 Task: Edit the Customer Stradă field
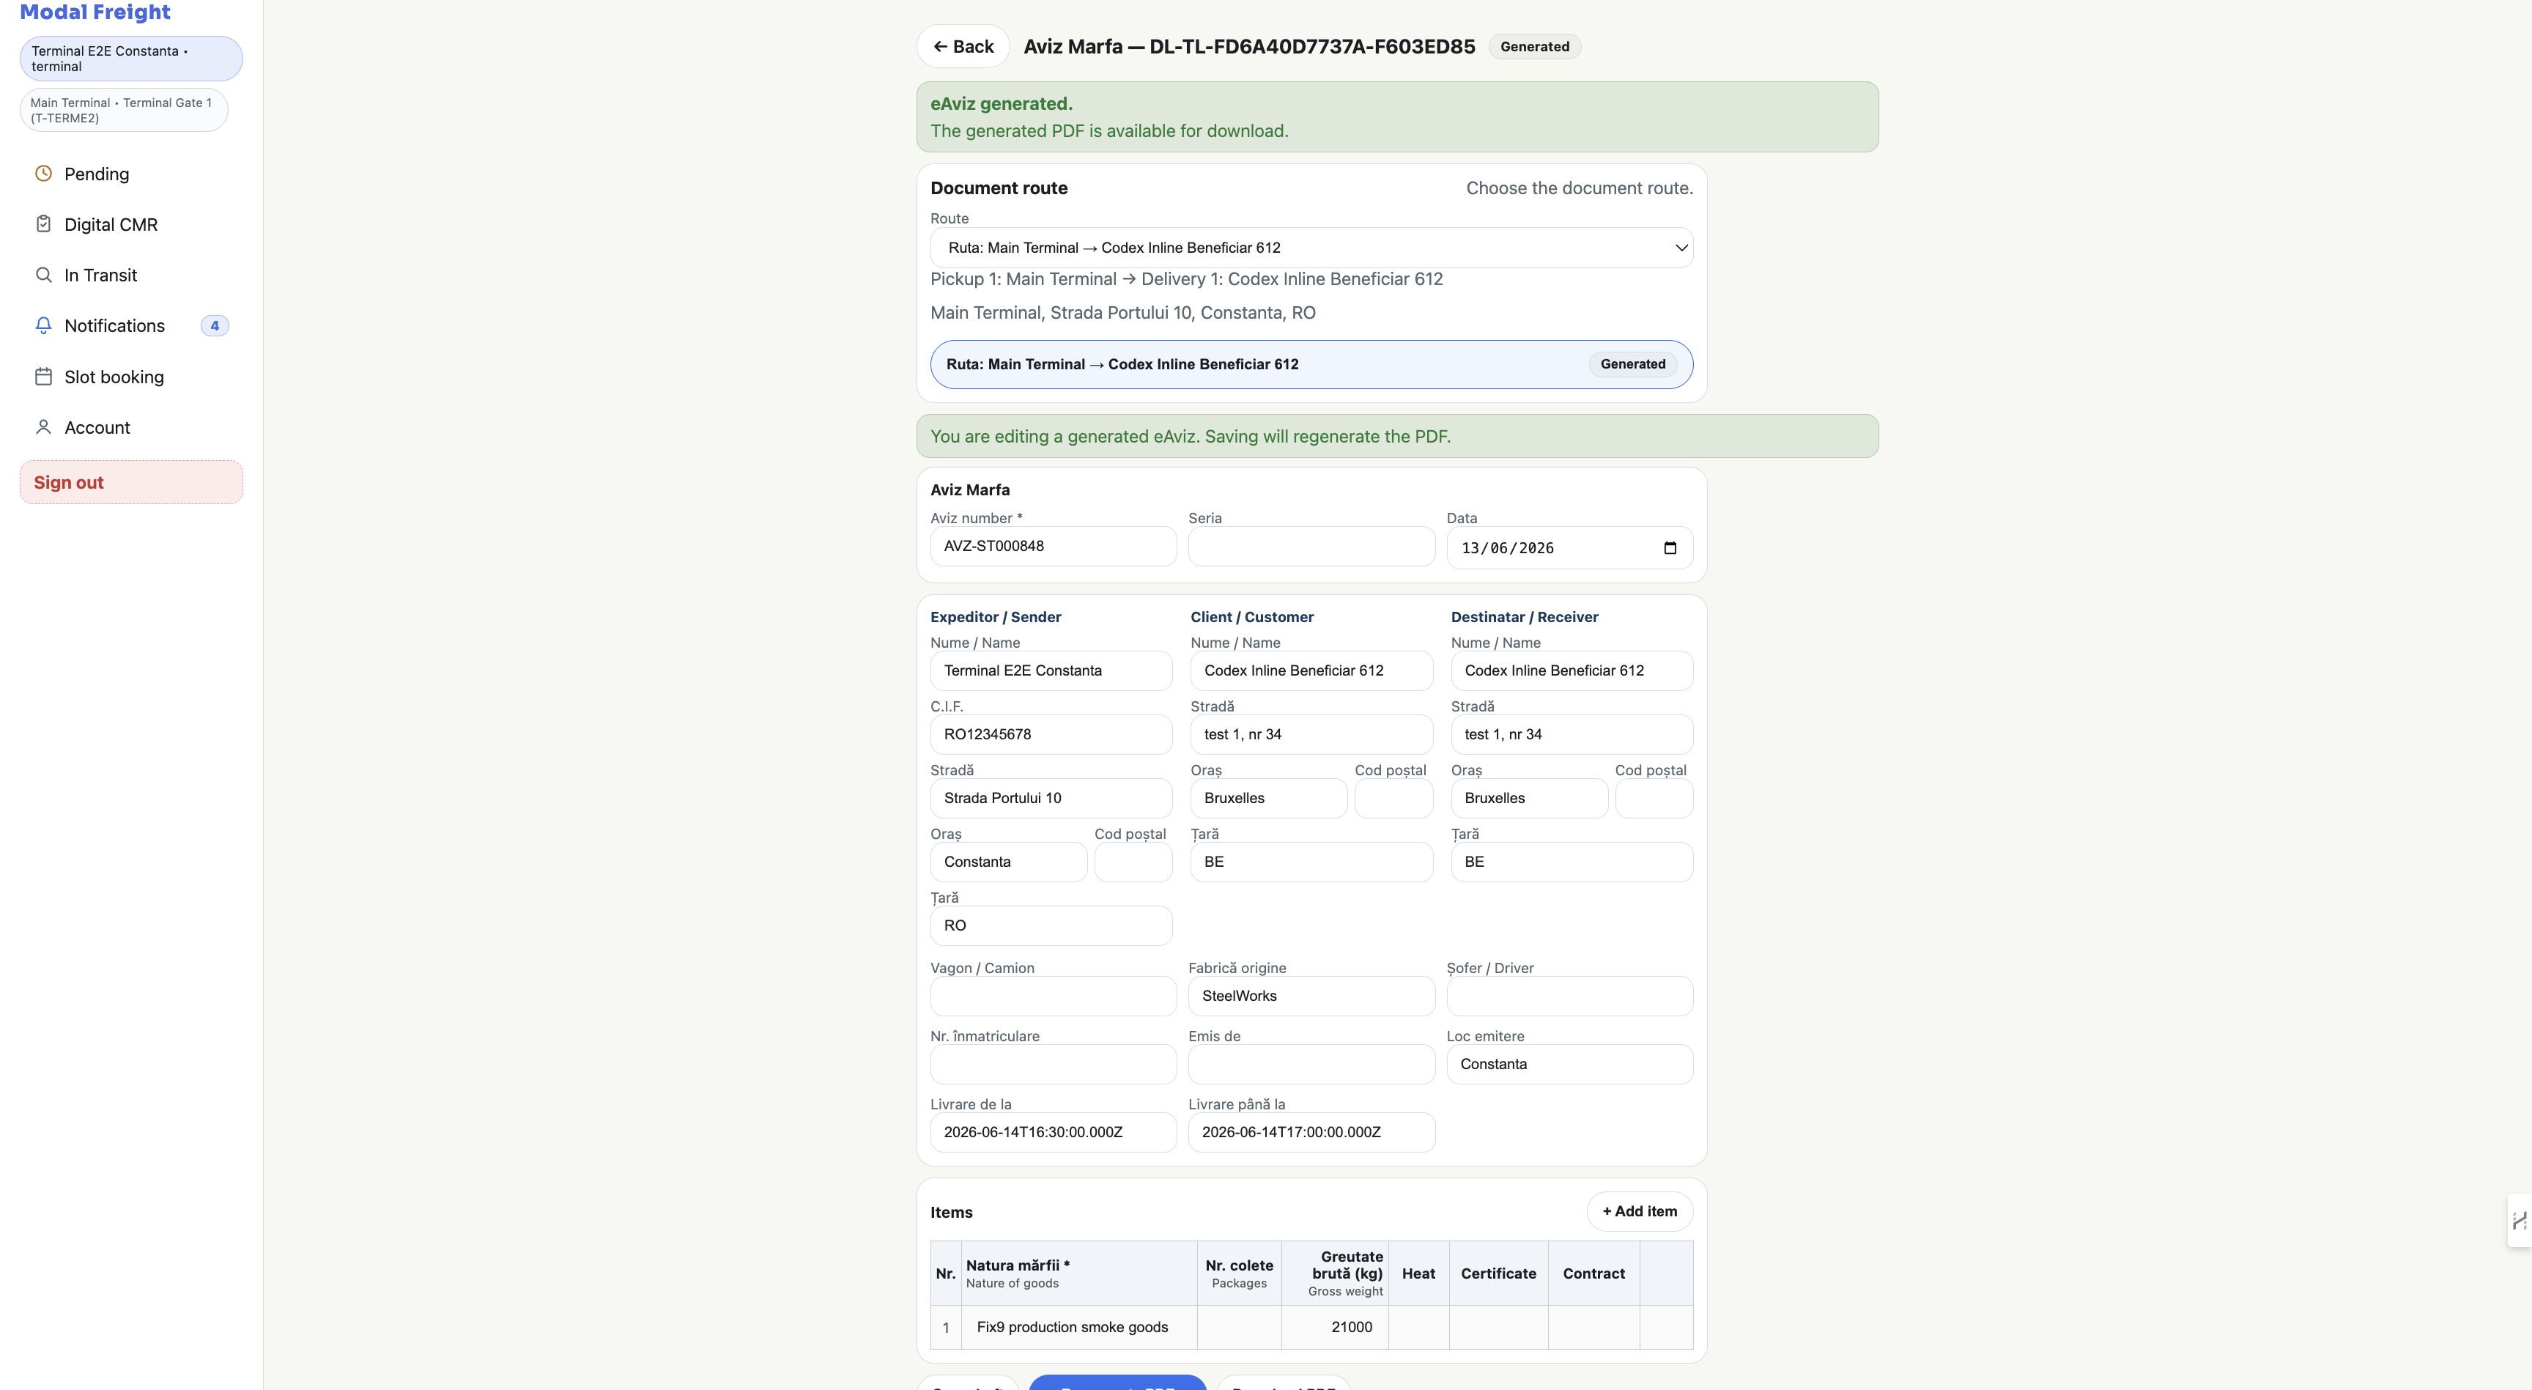pyautogui.click(x=1311, y=734)
